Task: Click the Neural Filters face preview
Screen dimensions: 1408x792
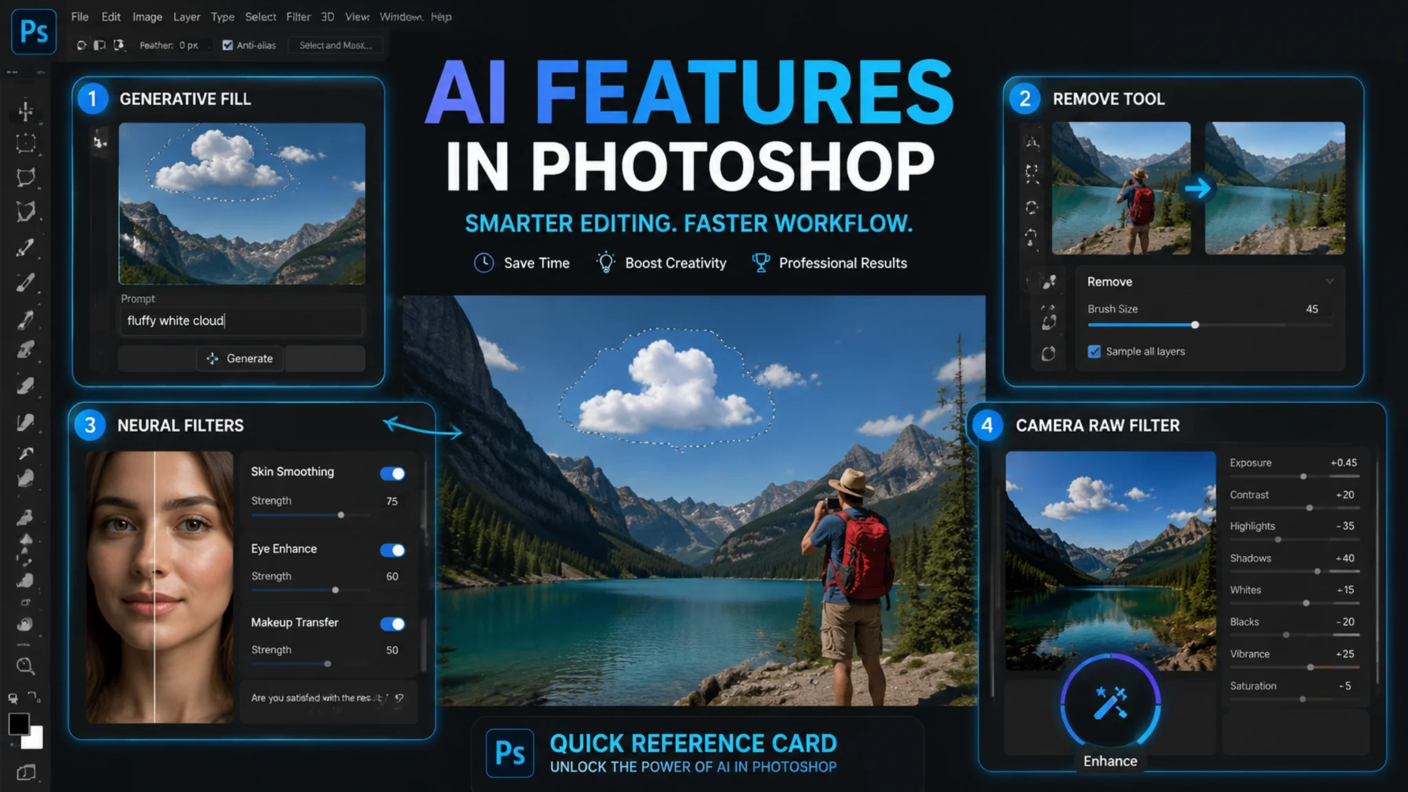Action: [159, 587]
